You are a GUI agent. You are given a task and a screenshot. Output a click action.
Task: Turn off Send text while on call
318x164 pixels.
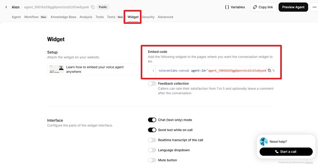click(152, 130)
